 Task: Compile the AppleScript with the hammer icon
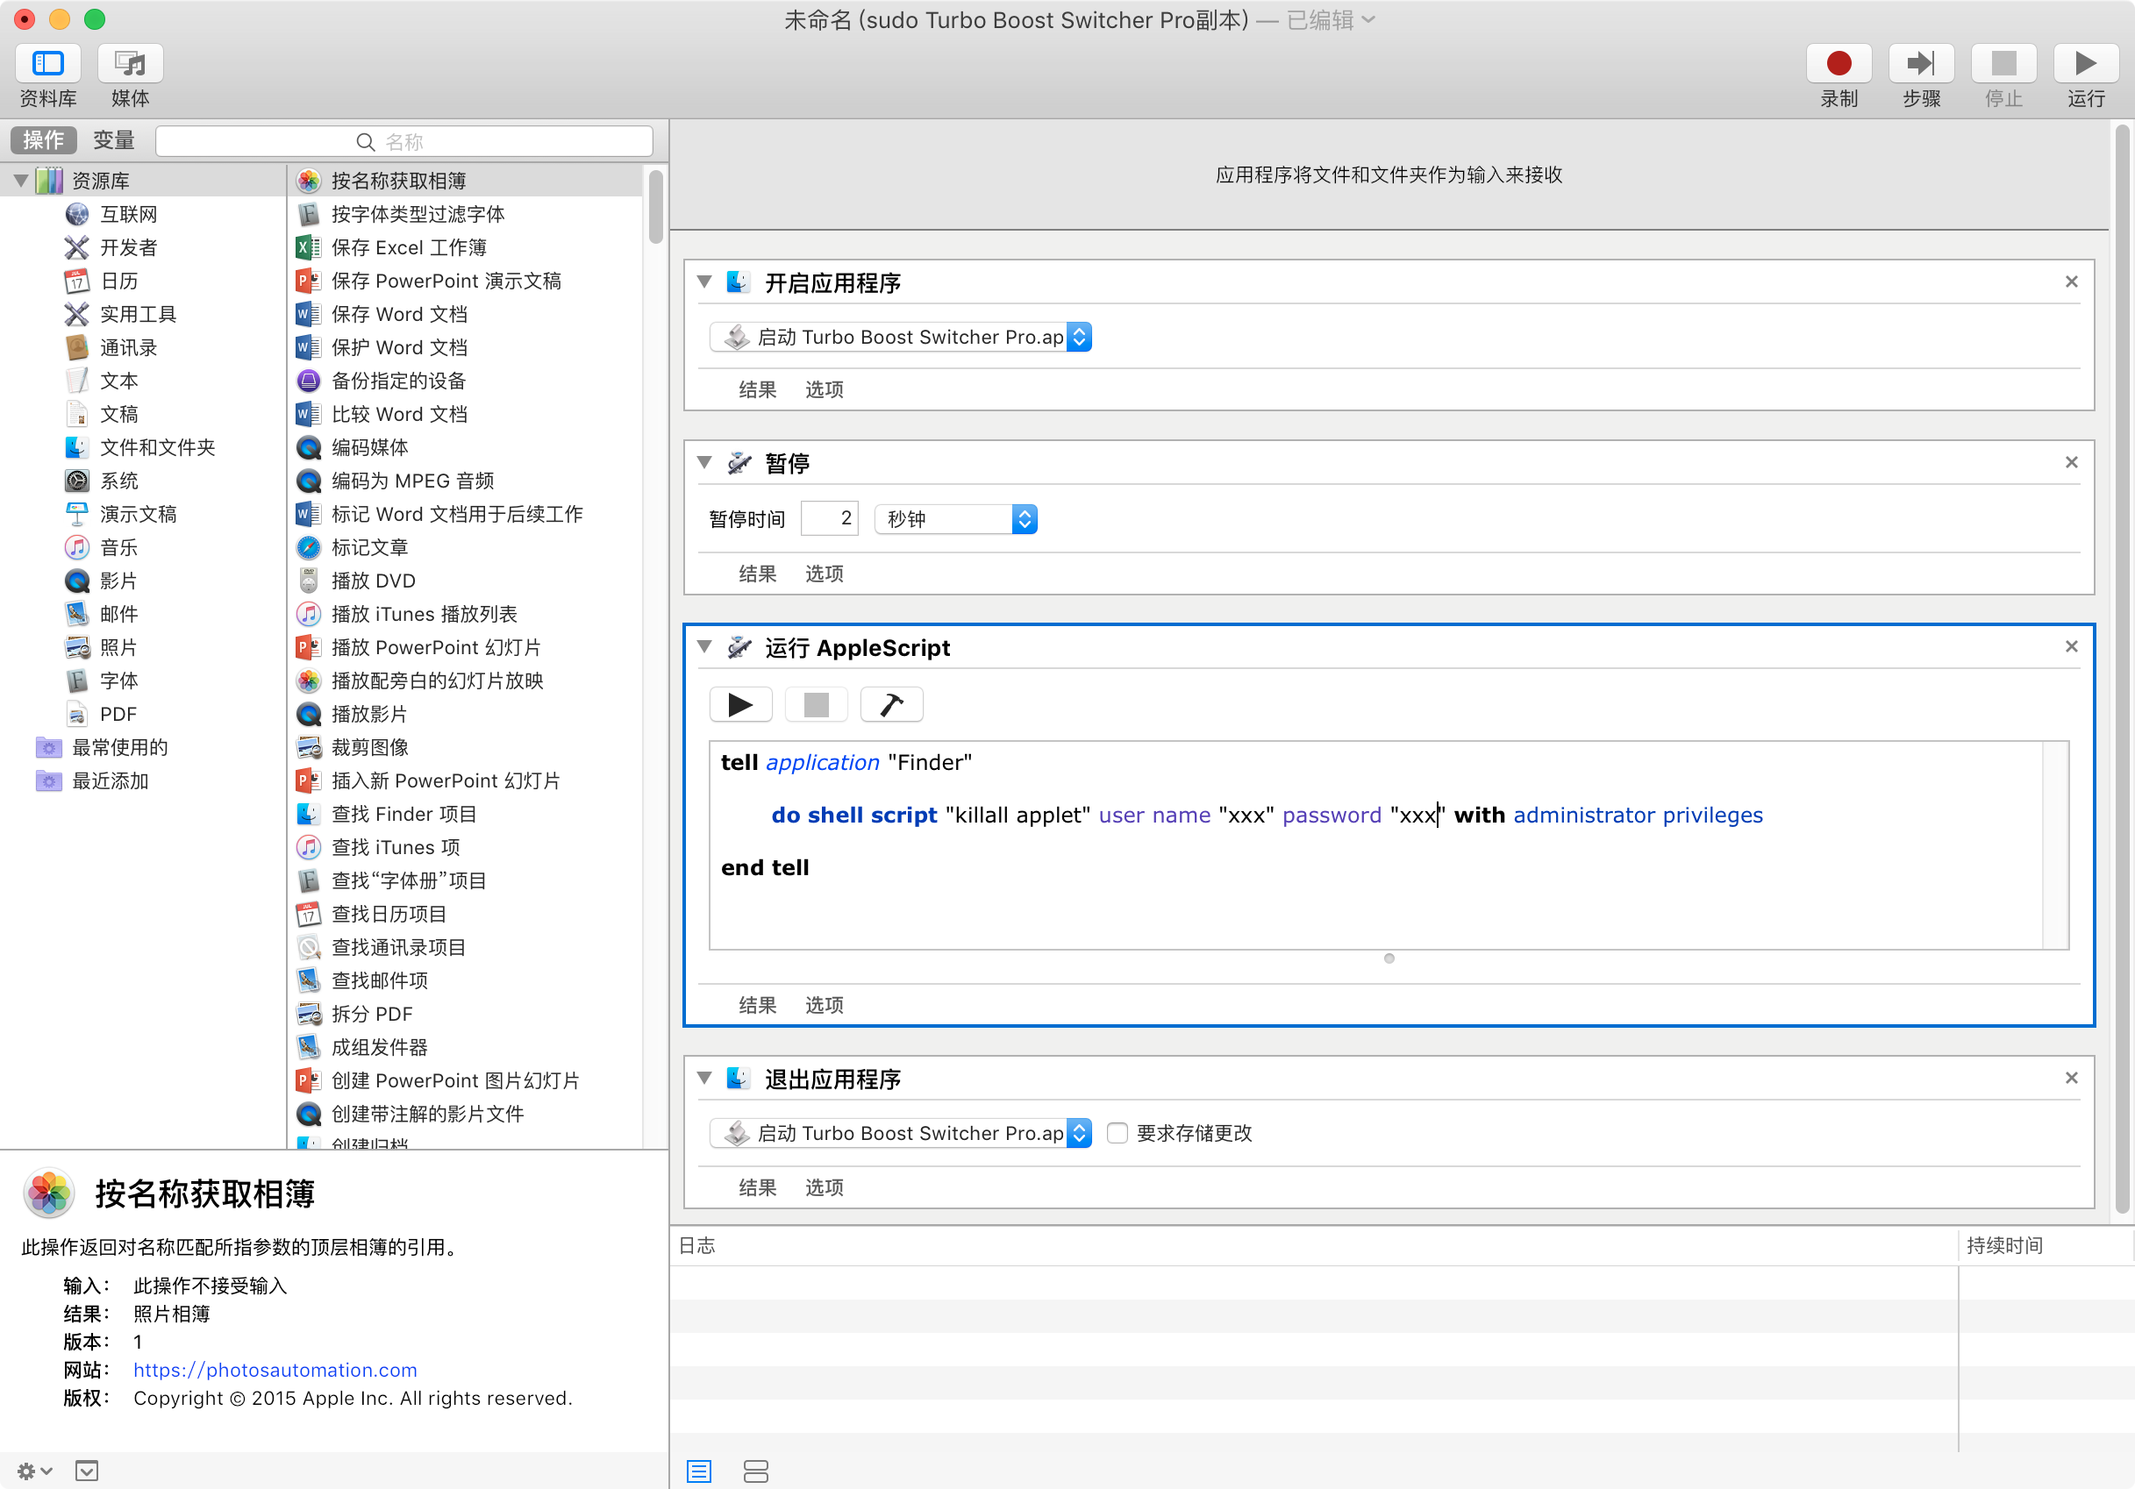pyautogui.click(x=891, y=704)
